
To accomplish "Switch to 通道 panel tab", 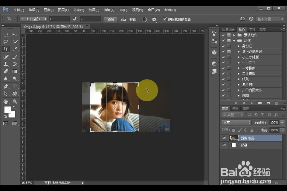I will (235, 109).
